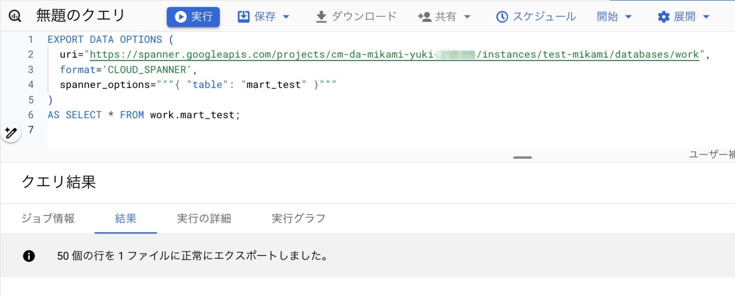Open the ダウンロード option

[x=356, y=17]
